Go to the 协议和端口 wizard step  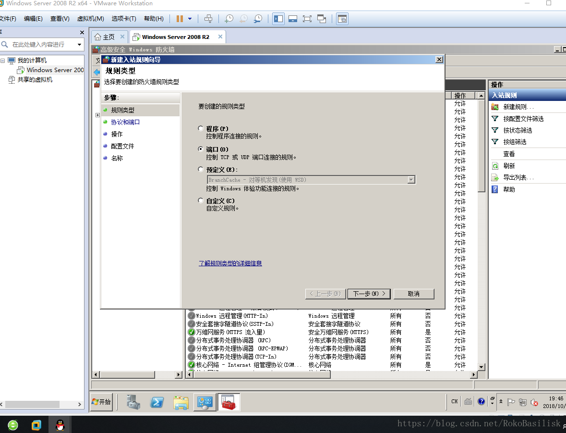[125, 122]
